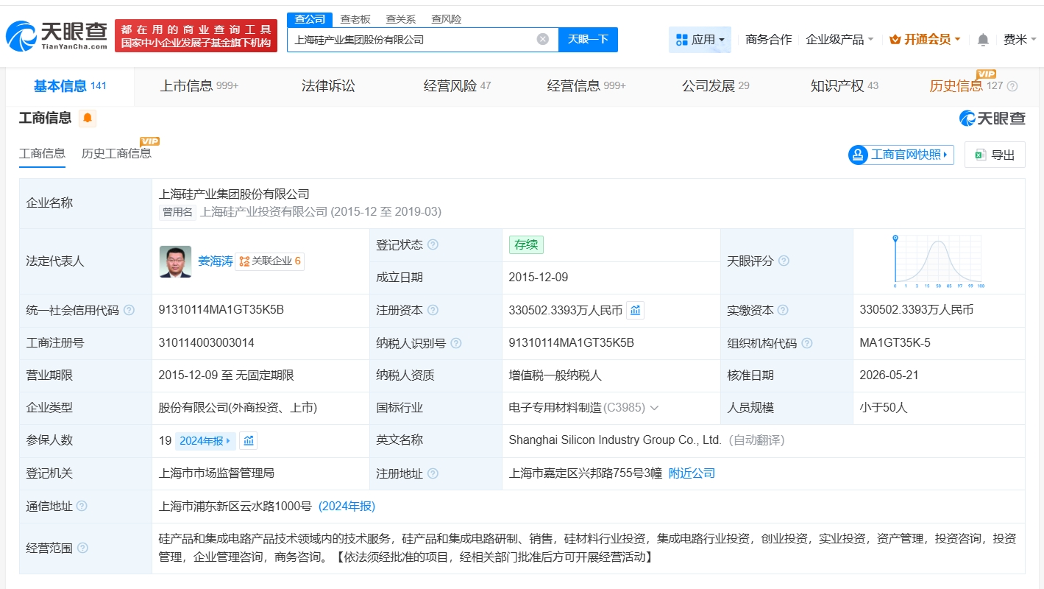Switch to the 查老板 search tab

[x=355, y=19]
